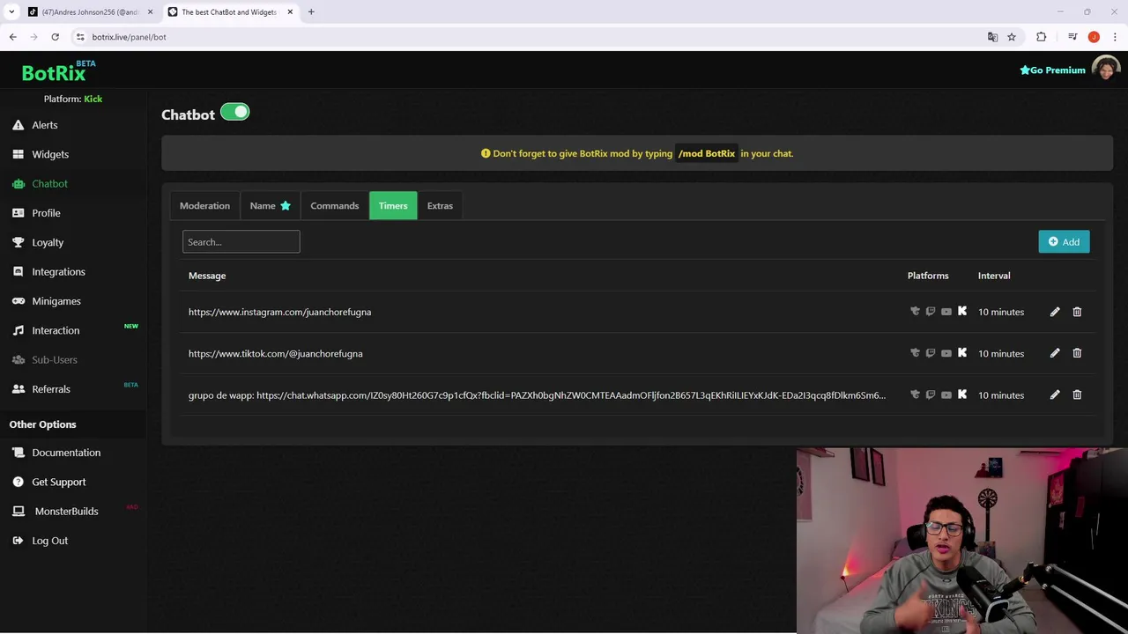Image resolution: width=1128 pixels, height=634 pixels.
Task: Open the Chrome three-dot menu
Action: pyautogui.click(x=1115, y=37)
